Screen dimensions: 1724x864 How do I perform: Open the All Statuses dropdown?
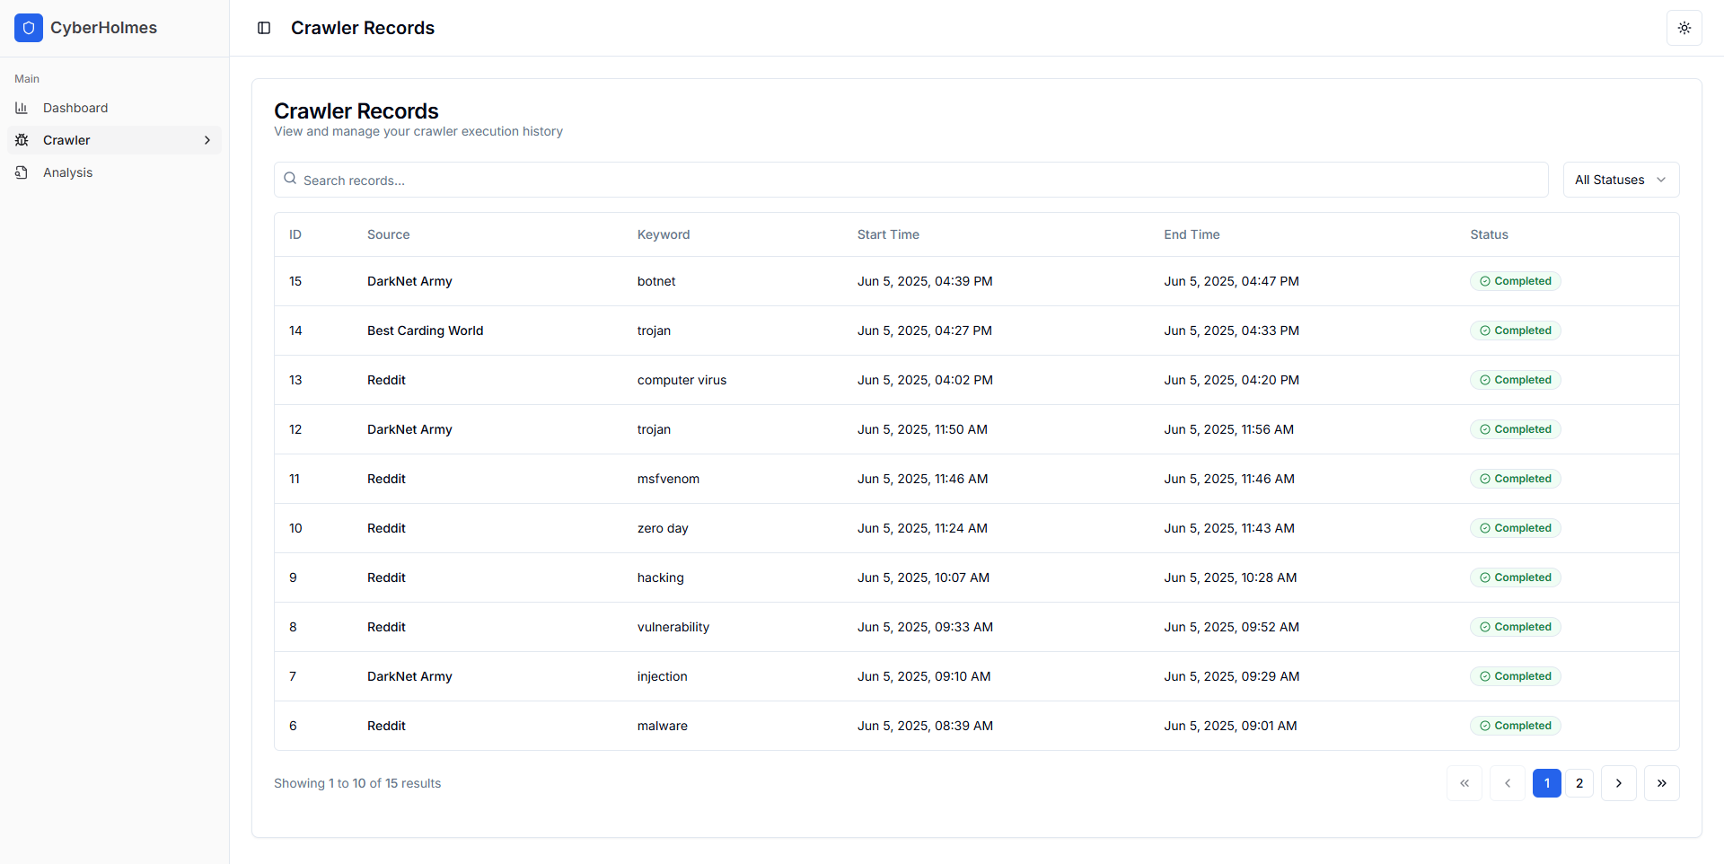coord(1621,180)
